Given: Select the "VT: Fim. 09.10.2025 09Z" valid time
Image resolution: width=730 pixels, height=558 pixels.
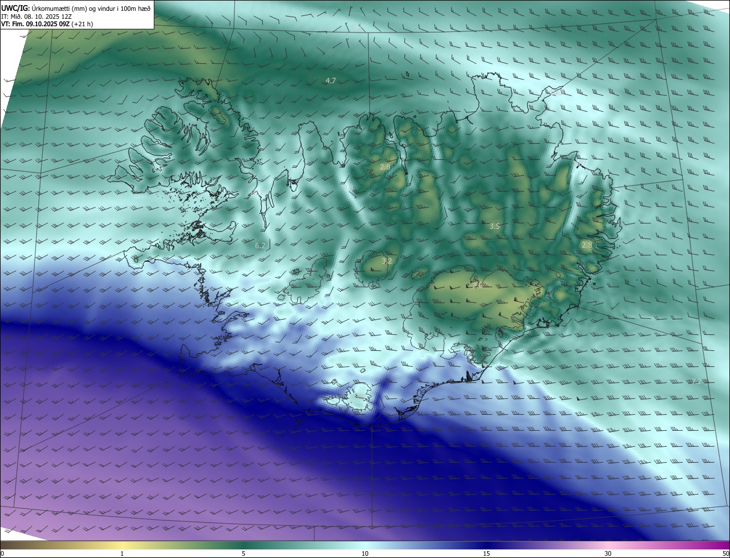Looking at the screenshot, I should (x=35, y=25).
